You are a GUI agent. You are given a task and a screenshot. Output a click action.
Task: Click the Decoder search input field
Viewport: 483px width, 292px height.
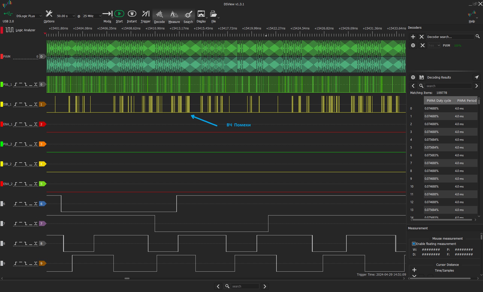(x=450, y=37)
